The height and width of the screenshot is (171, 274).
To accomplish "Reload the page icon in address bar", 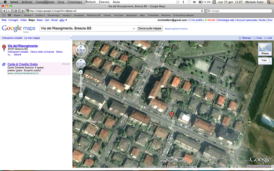I will pos(202,11).
